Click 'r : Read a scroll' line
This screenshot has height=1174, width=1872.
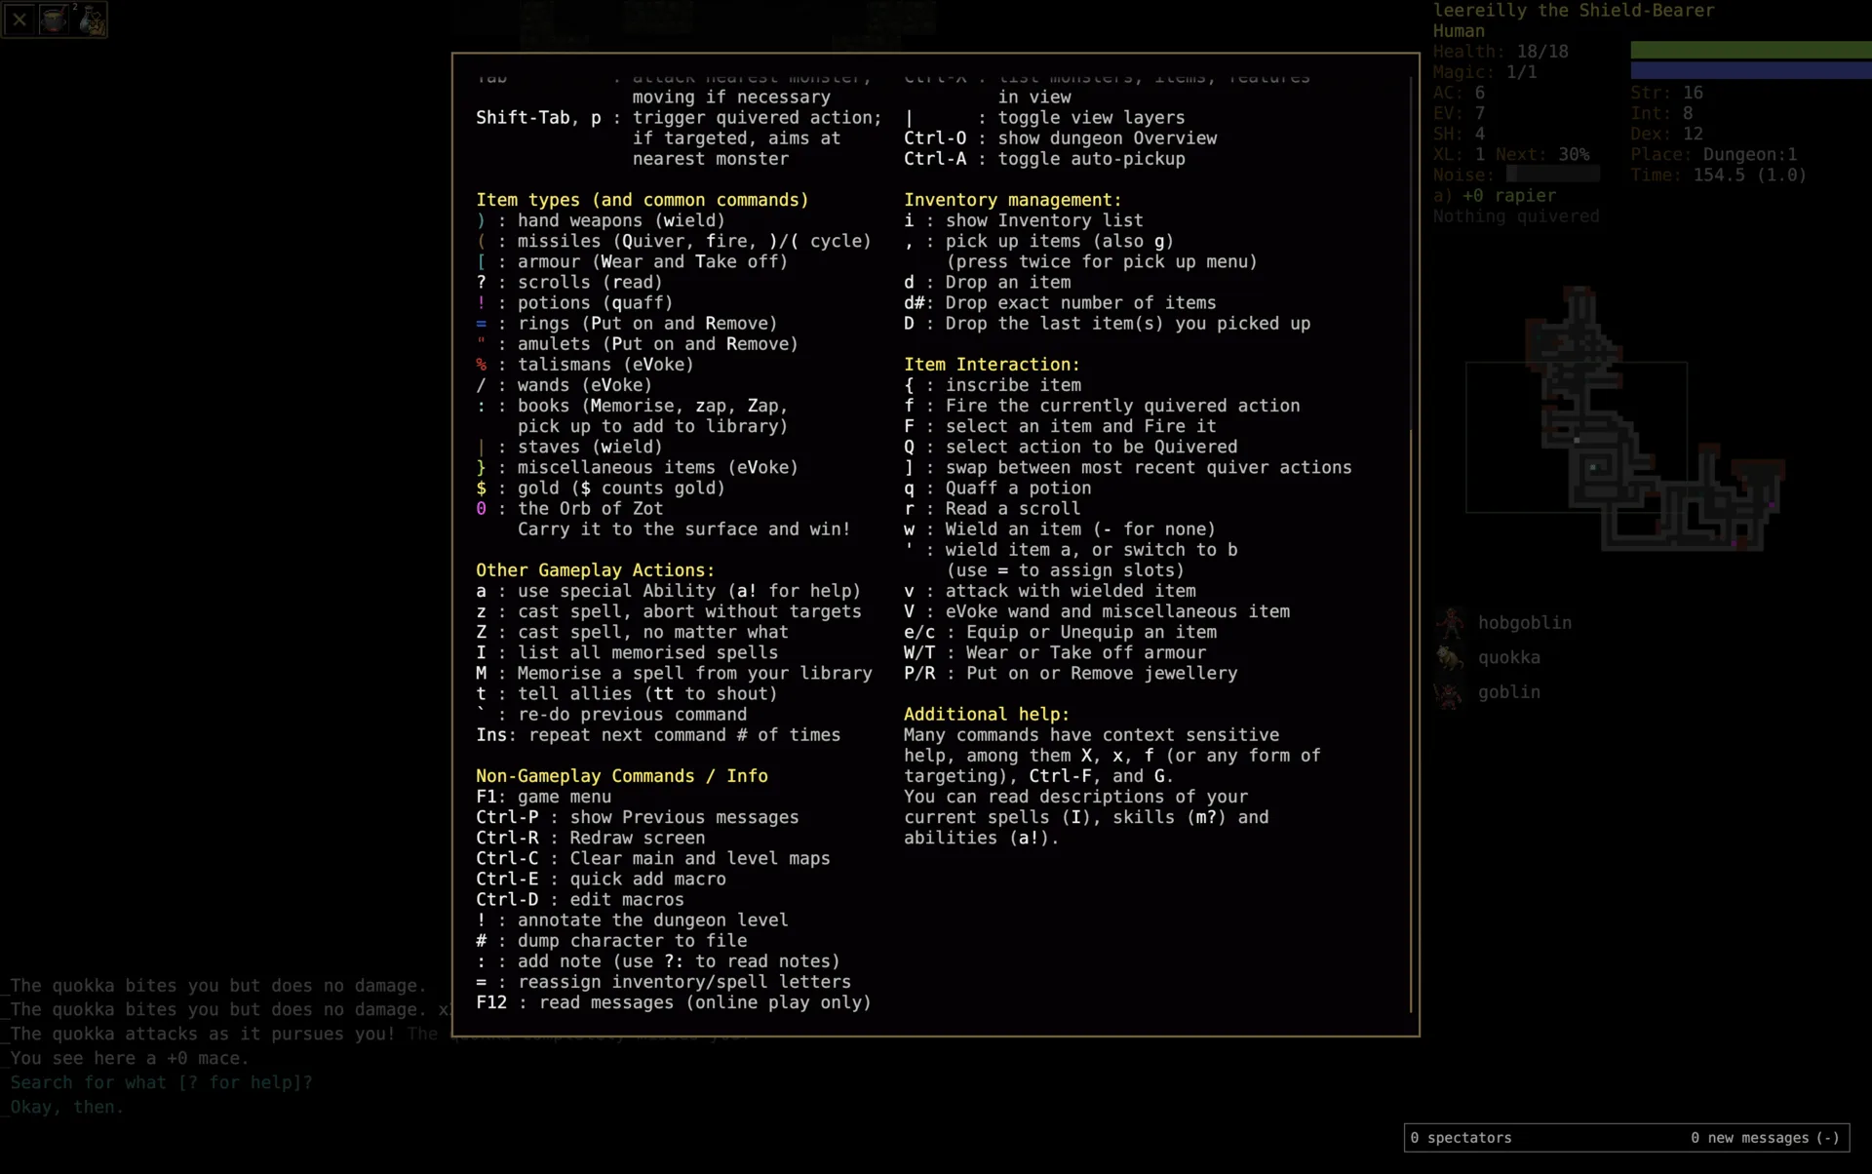pyautogui.click(x=992, y=509)
